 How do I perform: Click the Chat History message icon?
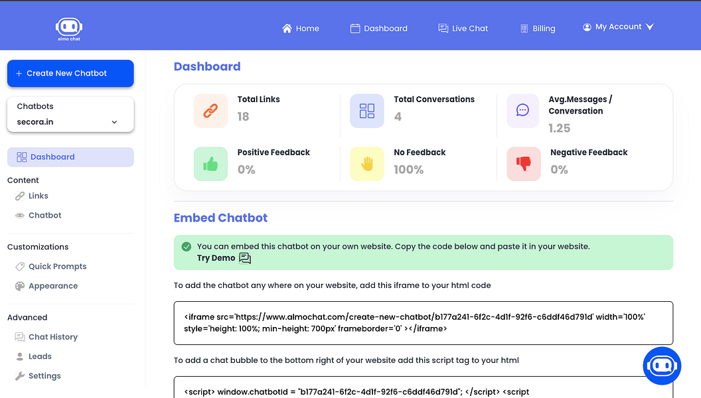coord(20,337)
